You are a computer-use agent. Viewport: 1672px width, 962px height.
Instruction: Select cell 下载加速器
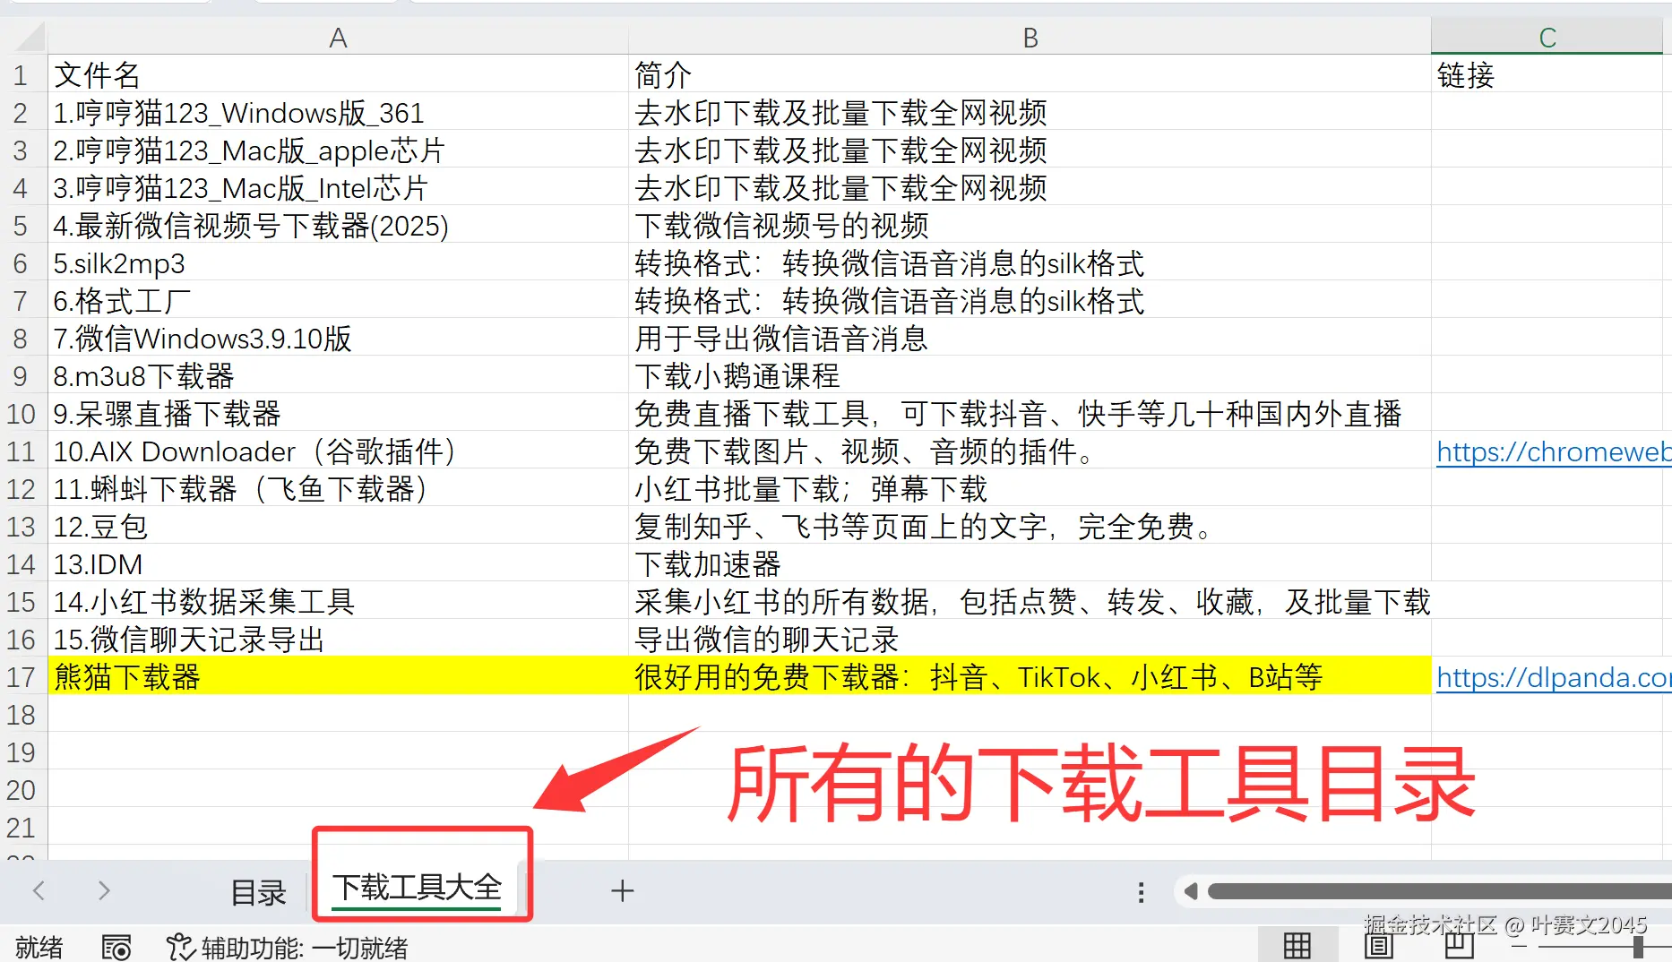click(1030, 564)
